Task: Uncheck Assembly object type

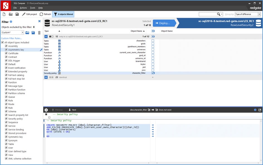Action: (6, 46)
